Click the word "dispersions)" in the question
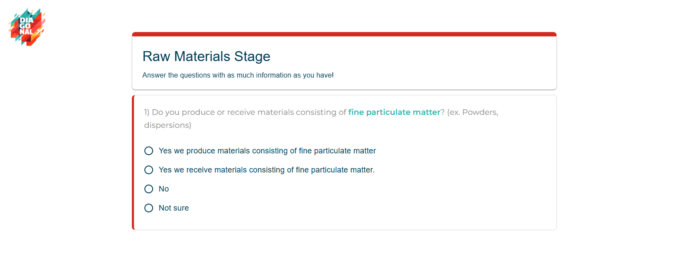The image size is (683, 273). coord(167,125)
